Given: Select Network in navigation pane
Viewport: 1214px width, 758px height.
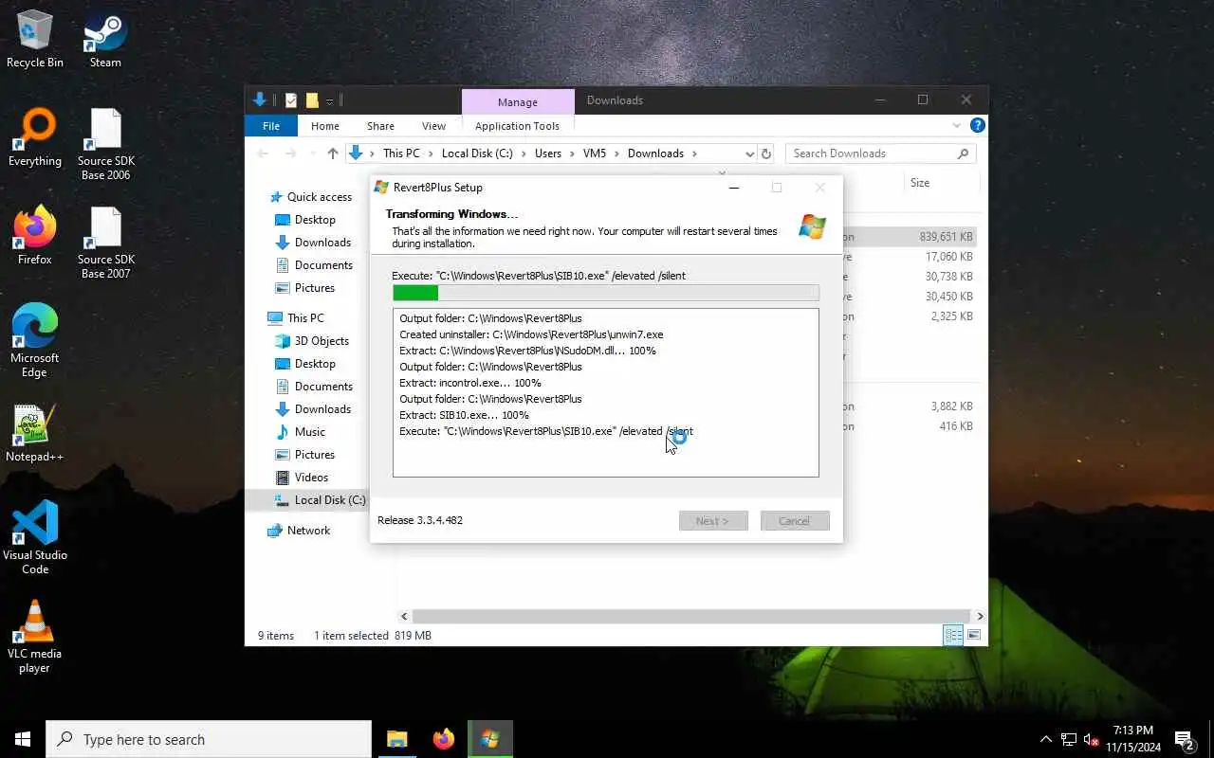Looking at the screenshot, I should click(x=308, y=531).
